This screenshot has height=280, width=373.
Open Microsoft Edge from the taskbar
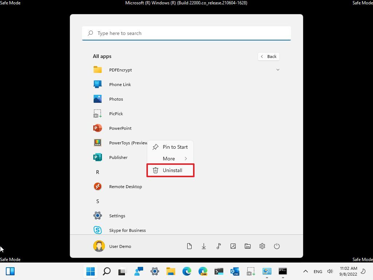186,271
